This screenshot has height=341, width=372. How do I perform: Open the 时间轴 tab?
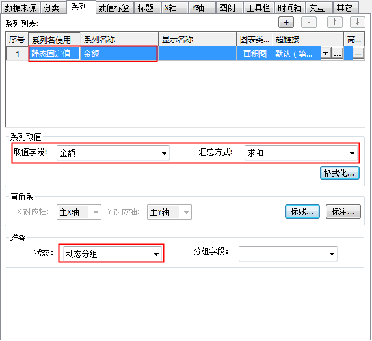tap(289, 8)
